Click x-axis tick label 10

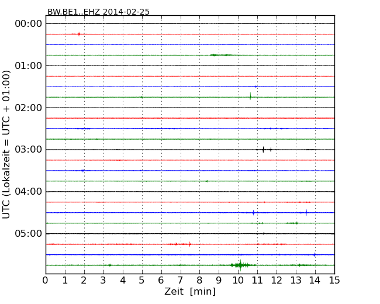click(238, 281)
